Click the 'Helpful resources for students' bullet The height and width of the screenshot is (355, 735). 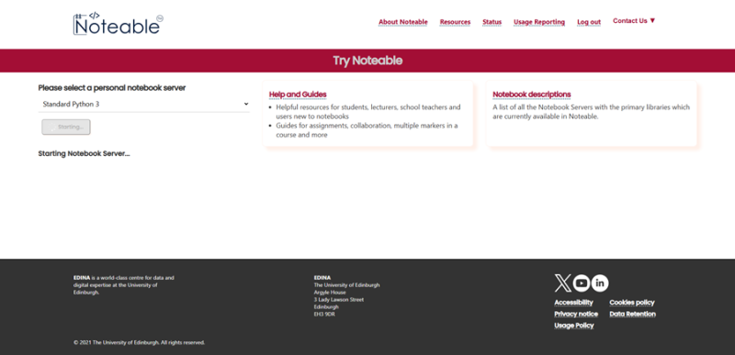[x=368, y=112]
